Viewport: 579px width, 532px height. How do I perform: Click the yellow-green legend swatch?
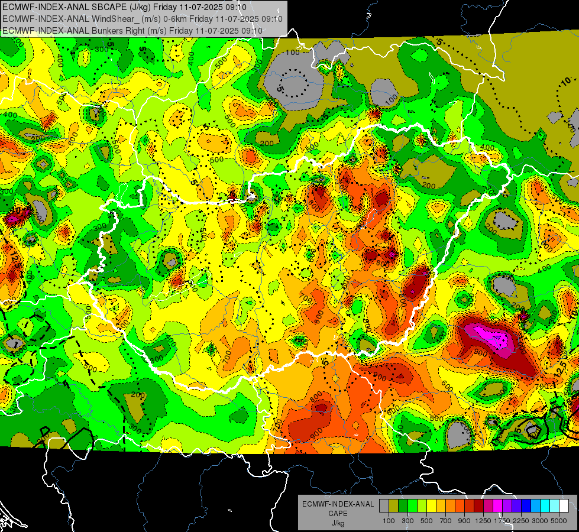coord(422,506)
